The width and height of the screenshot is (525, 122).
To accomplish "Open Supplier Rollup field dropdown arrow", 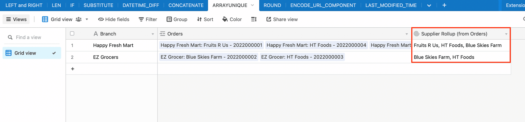I will click(x=506, y=34).
